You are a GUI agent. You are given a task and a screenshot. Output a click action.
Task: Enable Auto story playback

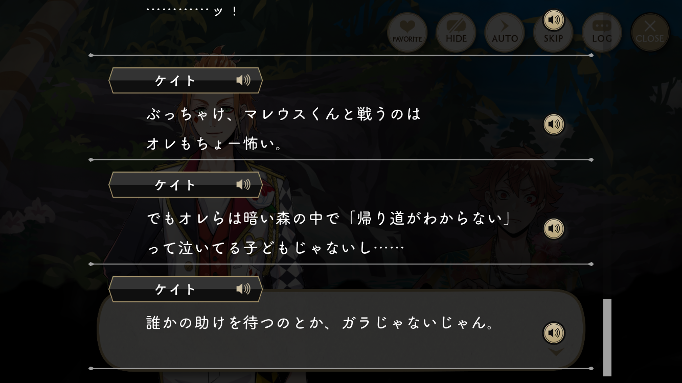(505, 33)
